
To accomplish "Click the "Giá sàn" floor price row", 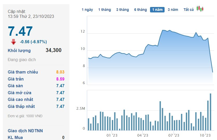I will [x=36, y=86].
